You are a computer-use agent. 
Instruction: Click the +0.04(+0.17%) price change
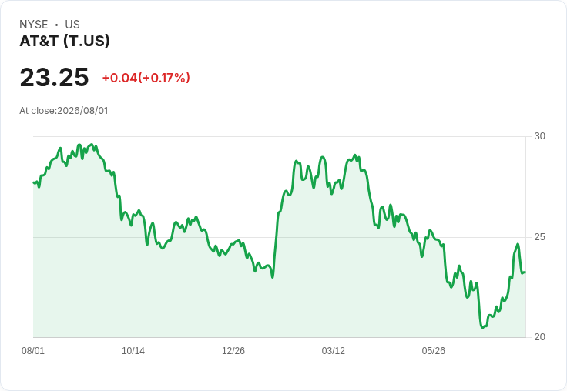pos(146,78)
